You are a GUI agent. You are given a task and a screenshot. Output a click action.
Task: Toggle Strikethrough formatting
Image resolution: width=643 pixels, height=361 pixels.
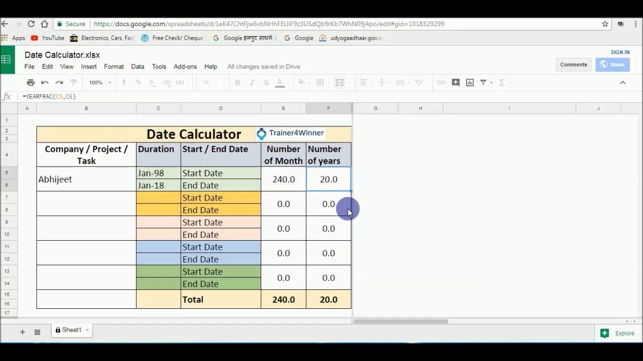coord(266,83)
